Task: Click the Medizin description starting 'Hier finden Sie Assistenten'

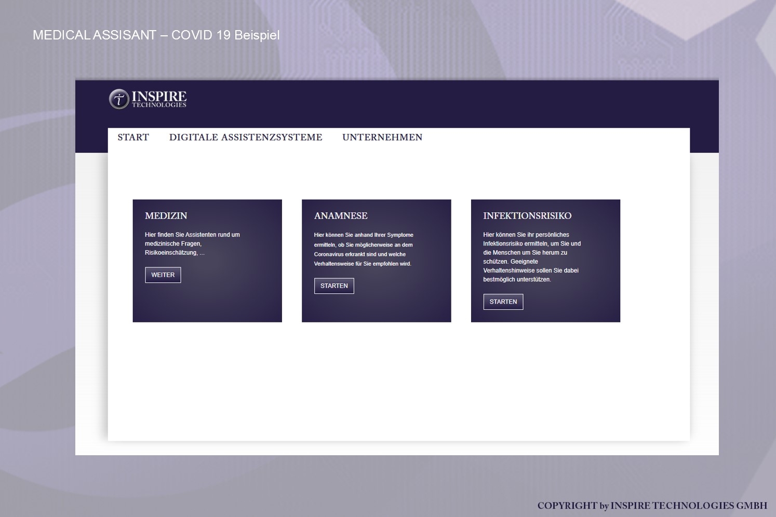Action: (193, 244)
